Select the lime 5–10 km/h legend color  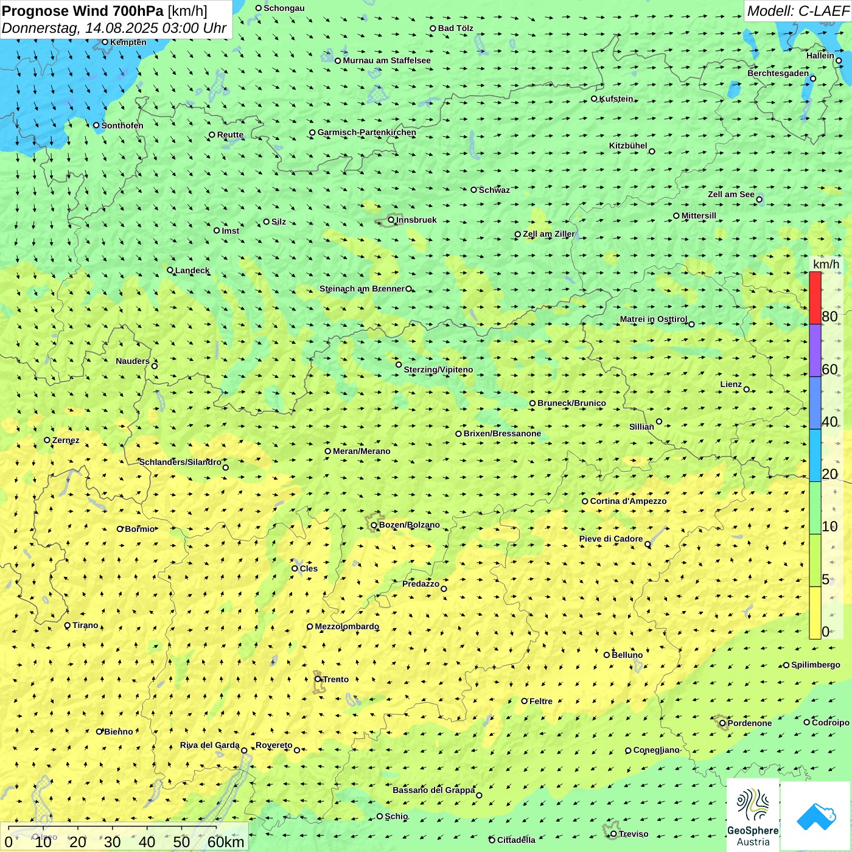[x=815, y=560]
